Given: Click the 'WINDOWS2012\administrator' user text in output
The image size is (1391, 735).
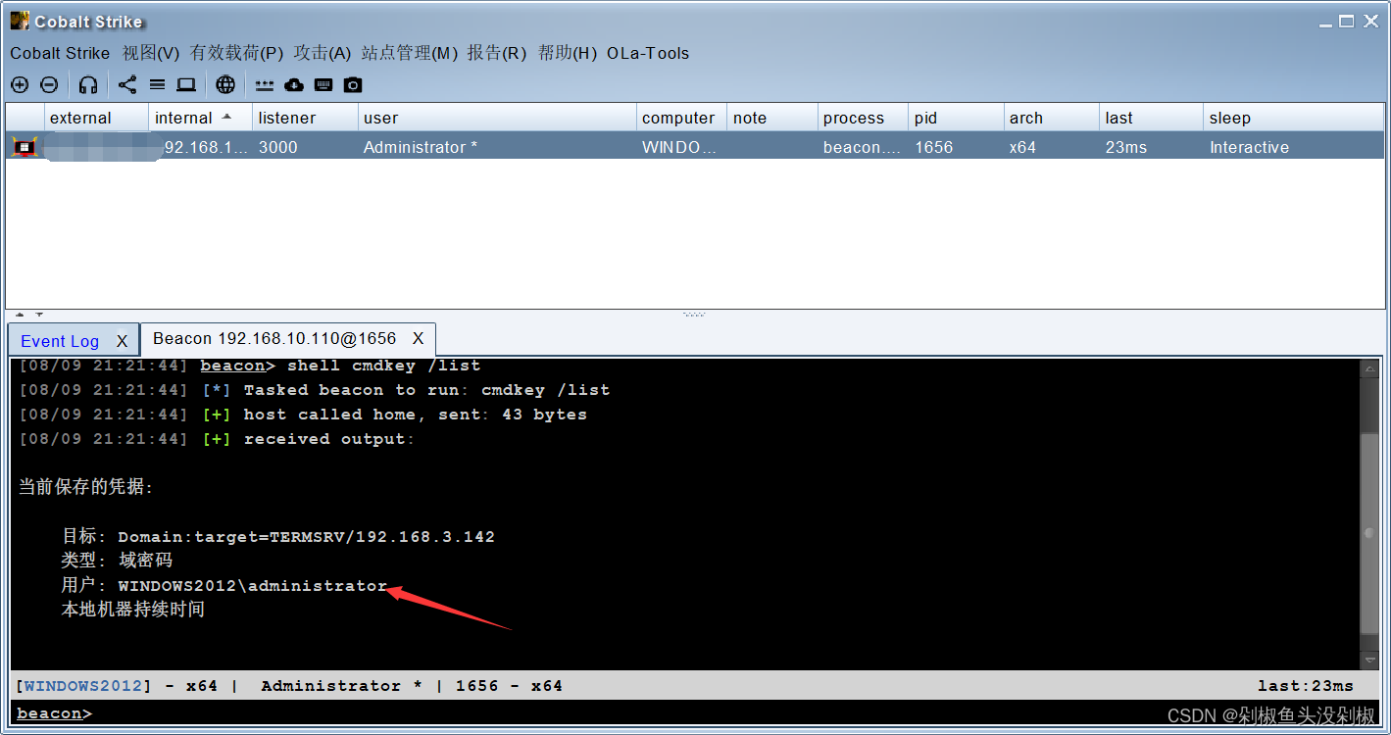Looking at the screenshot, I should pos(253,585).
